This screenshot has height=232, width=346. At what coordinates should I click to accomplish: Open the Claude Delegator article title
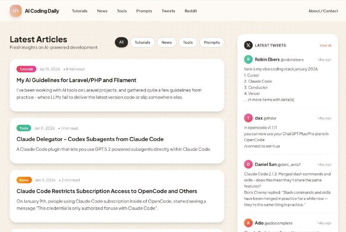90,139
